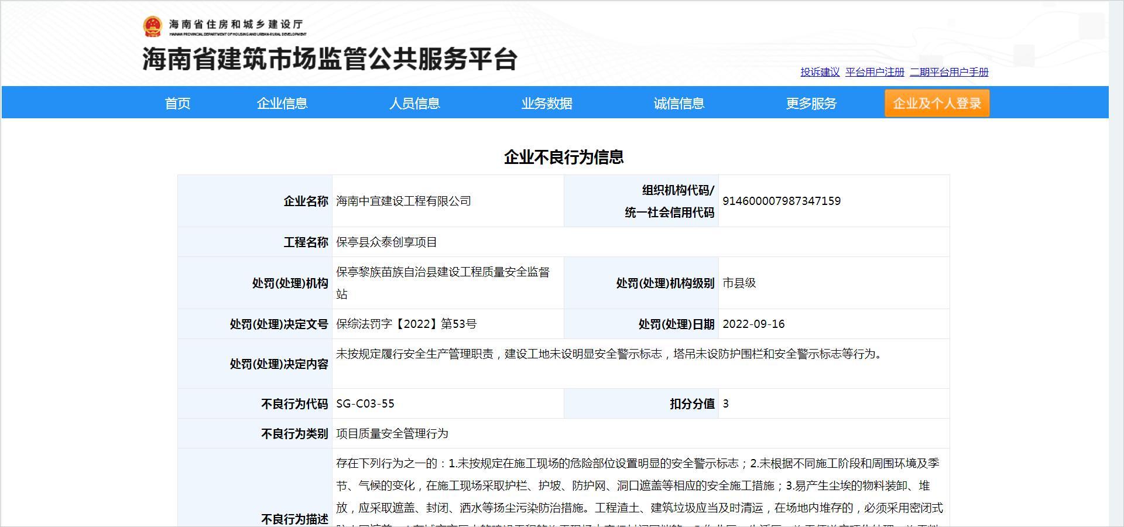Click the value 项目质量安全管理行为
Image resolution: width=1124 pixels, height=527 pixels.
[x=392, y=433]
